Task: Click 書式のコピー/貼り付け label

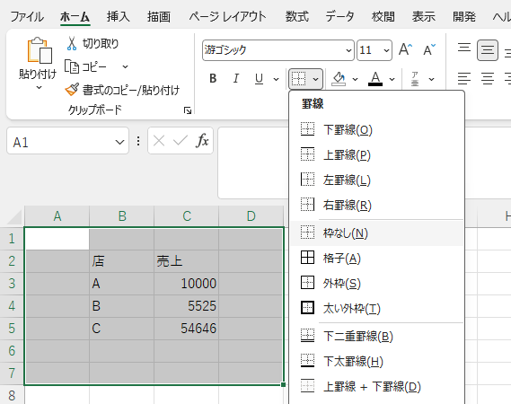Action: point(131,90)
